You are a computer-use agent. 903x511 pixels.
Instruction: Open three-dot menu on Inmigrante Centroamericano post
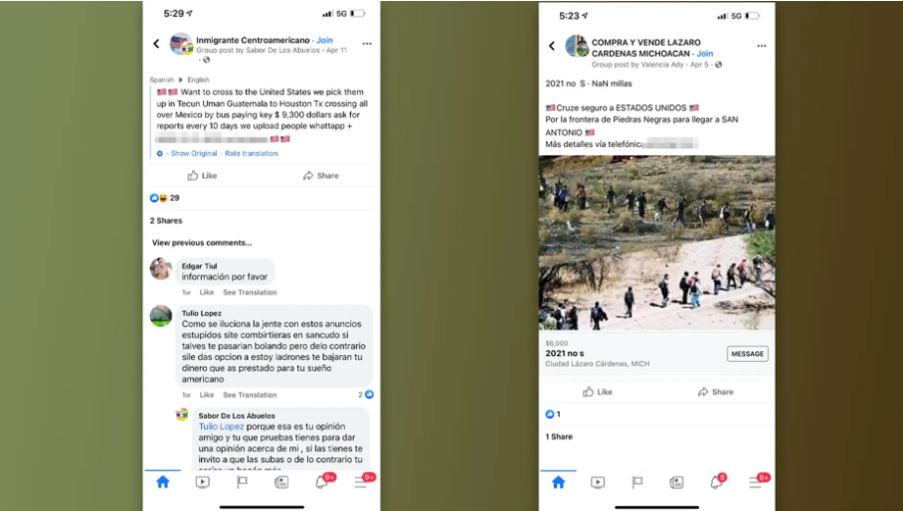[x=367, y=44]
